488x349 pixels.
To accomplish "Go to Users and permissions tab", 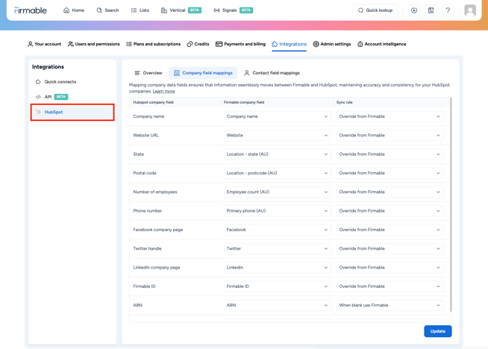I will click(94, 44).
